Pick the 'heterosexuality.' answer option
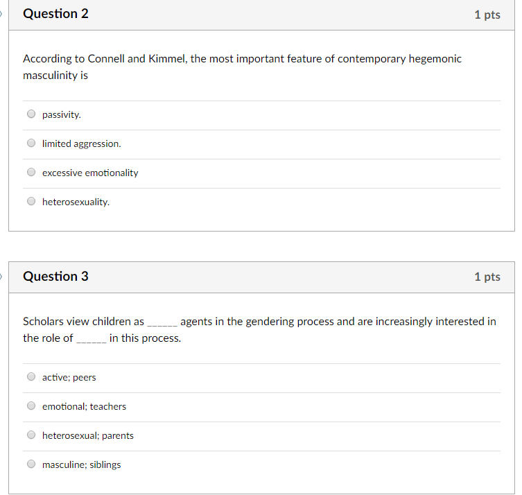This screenshot has height=495, width=522. [x=31, y=201]
